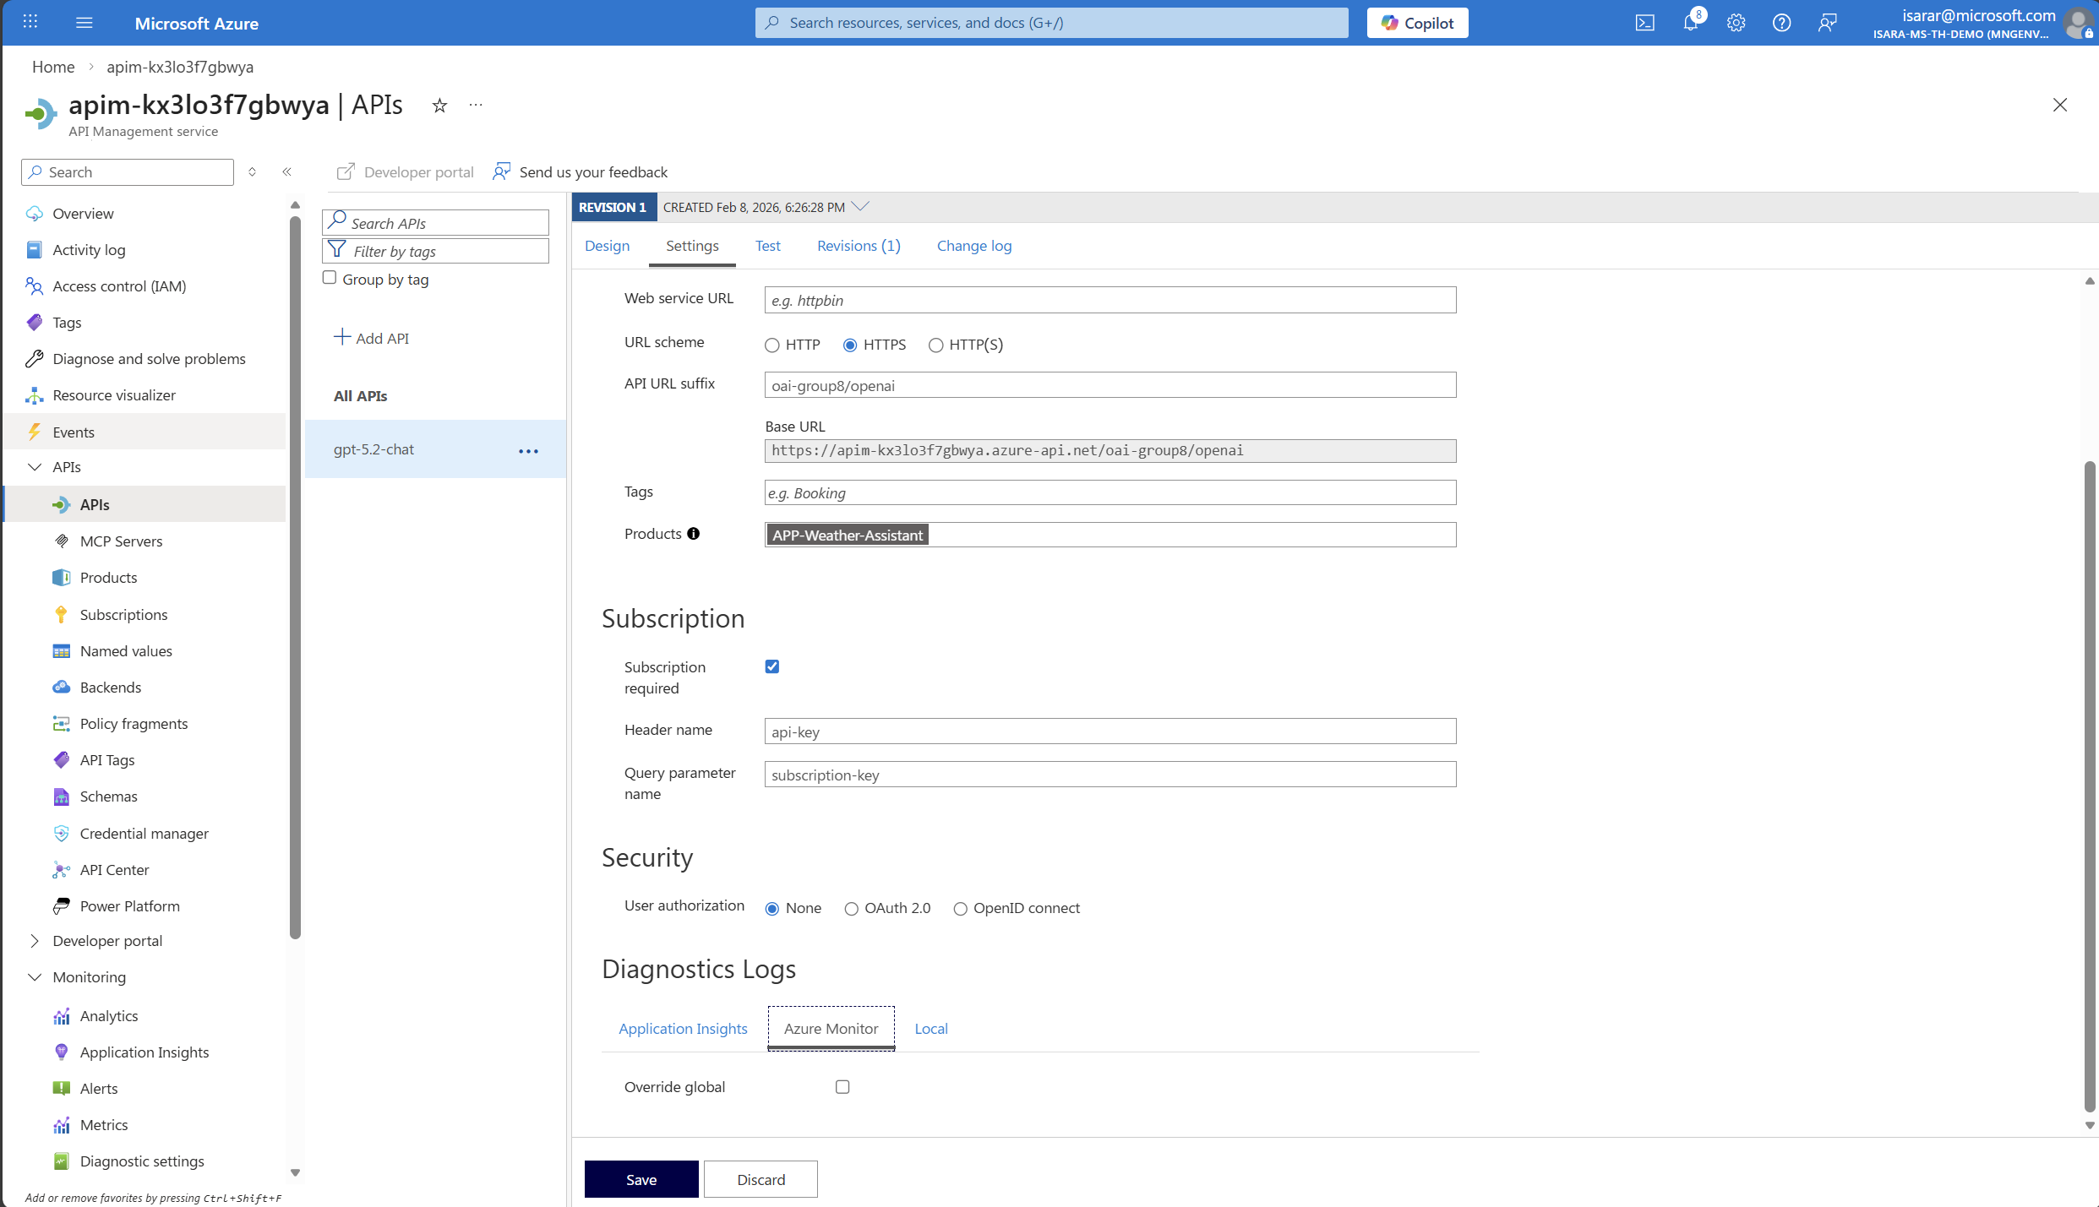Click the sidebar scroll down arrow
This screenshot has height=1207, width=2099.
[295, 1172]
